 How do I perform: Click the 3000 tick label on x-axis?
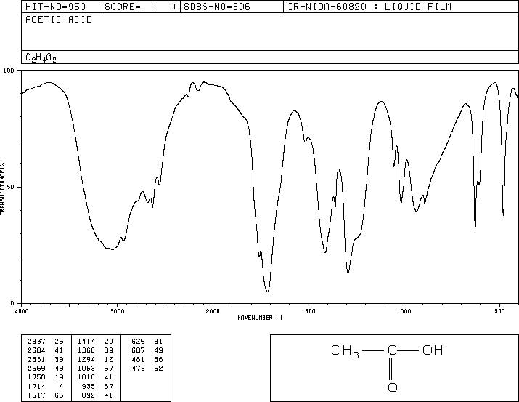[x=117, y=311]
